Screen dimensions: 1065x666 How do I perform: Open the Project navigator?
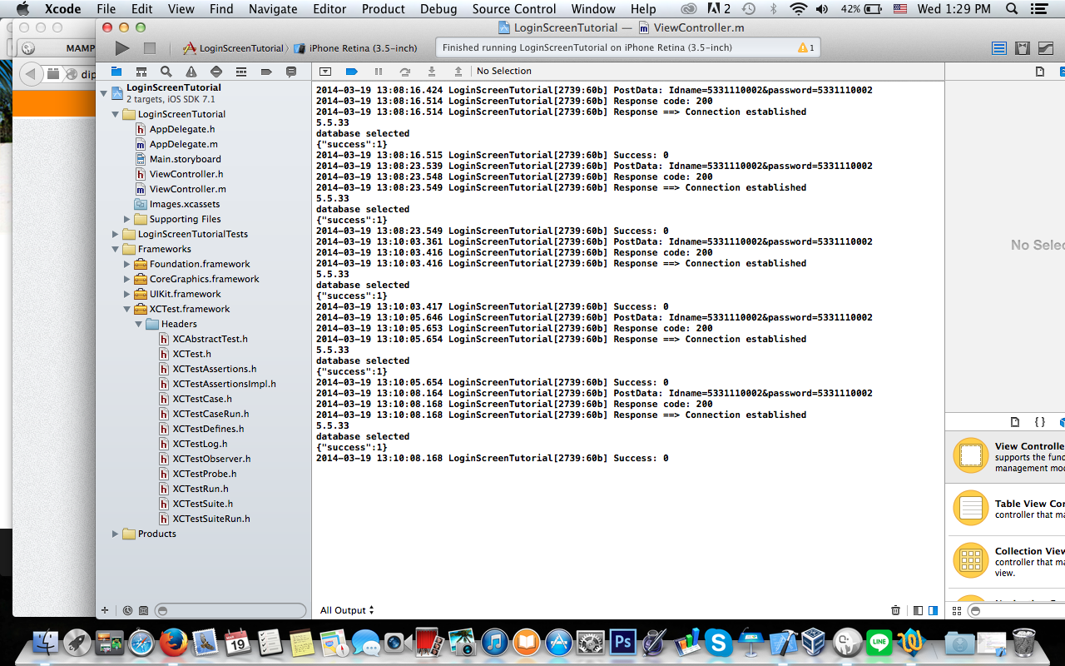coord(116,71)
